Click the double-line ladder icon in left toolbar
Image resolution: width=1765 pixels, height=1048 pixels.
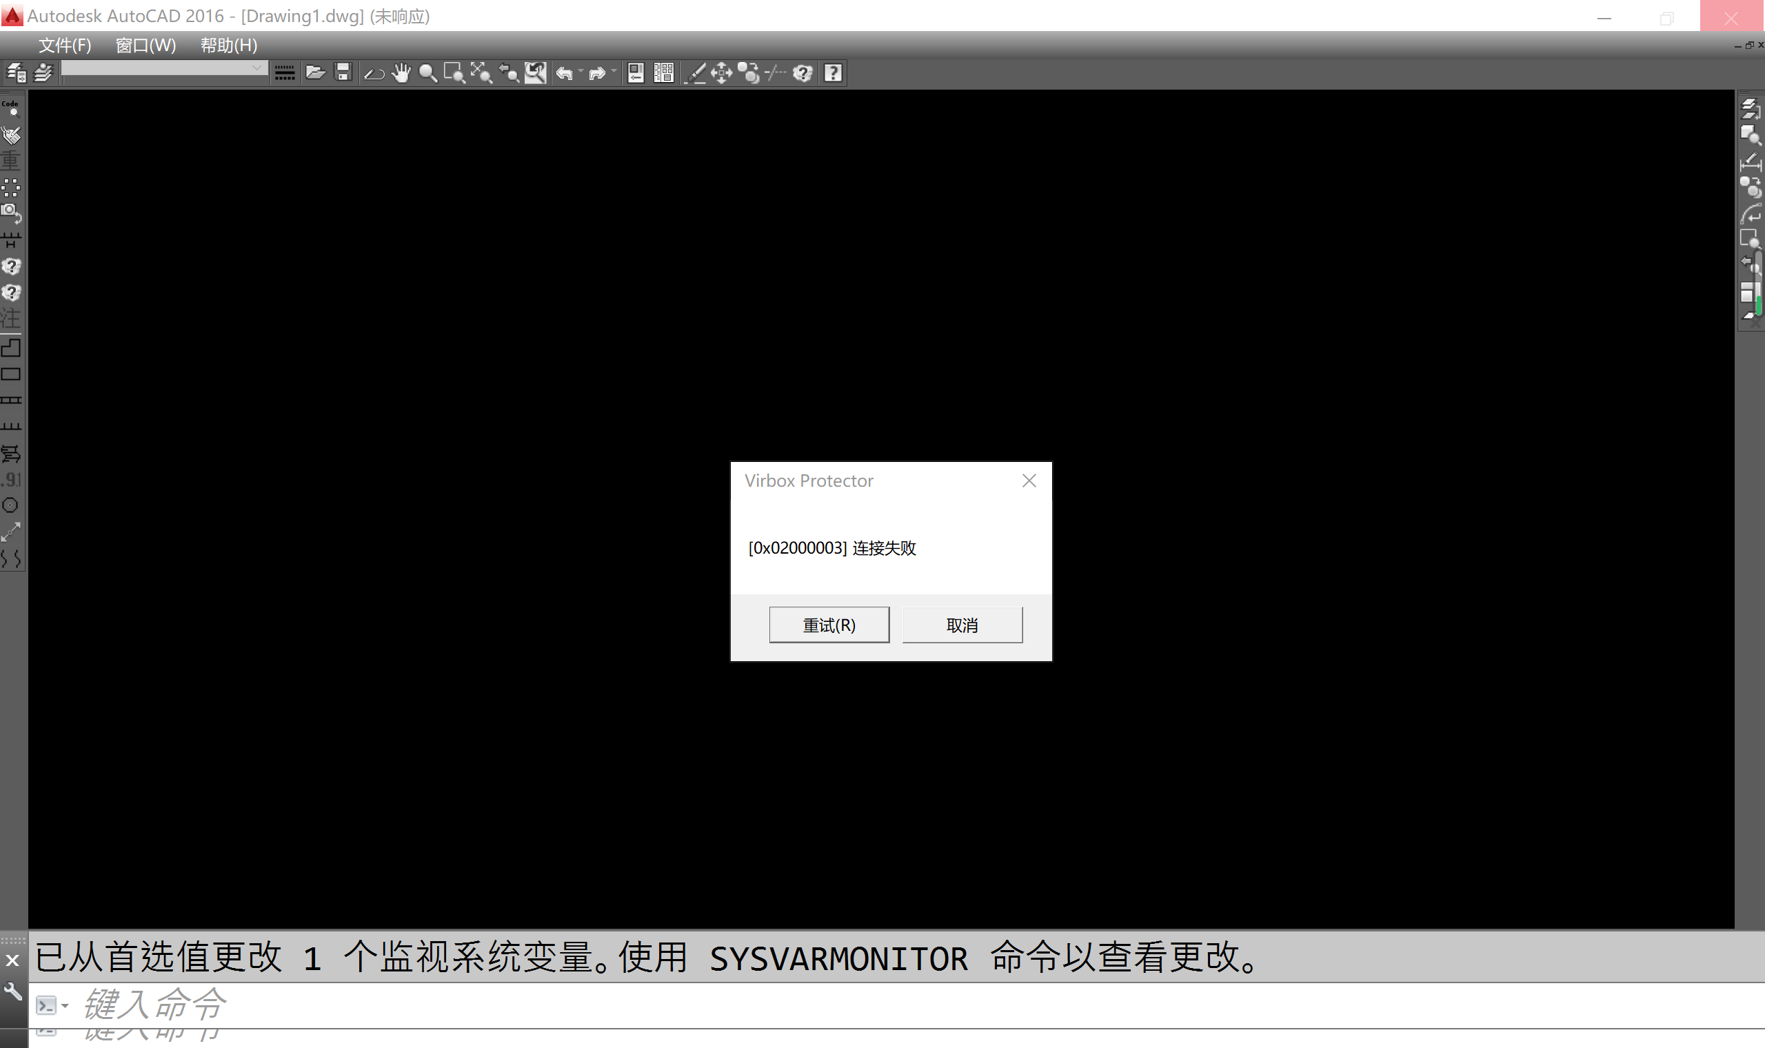(x=10, y=401)
